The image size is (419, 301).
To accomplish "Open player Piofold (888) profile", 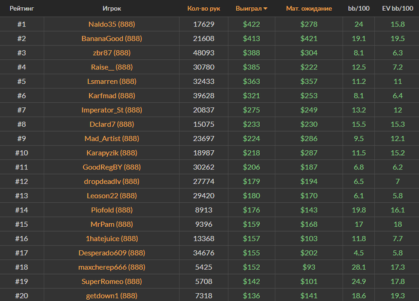I will click(x=112, y=210).
